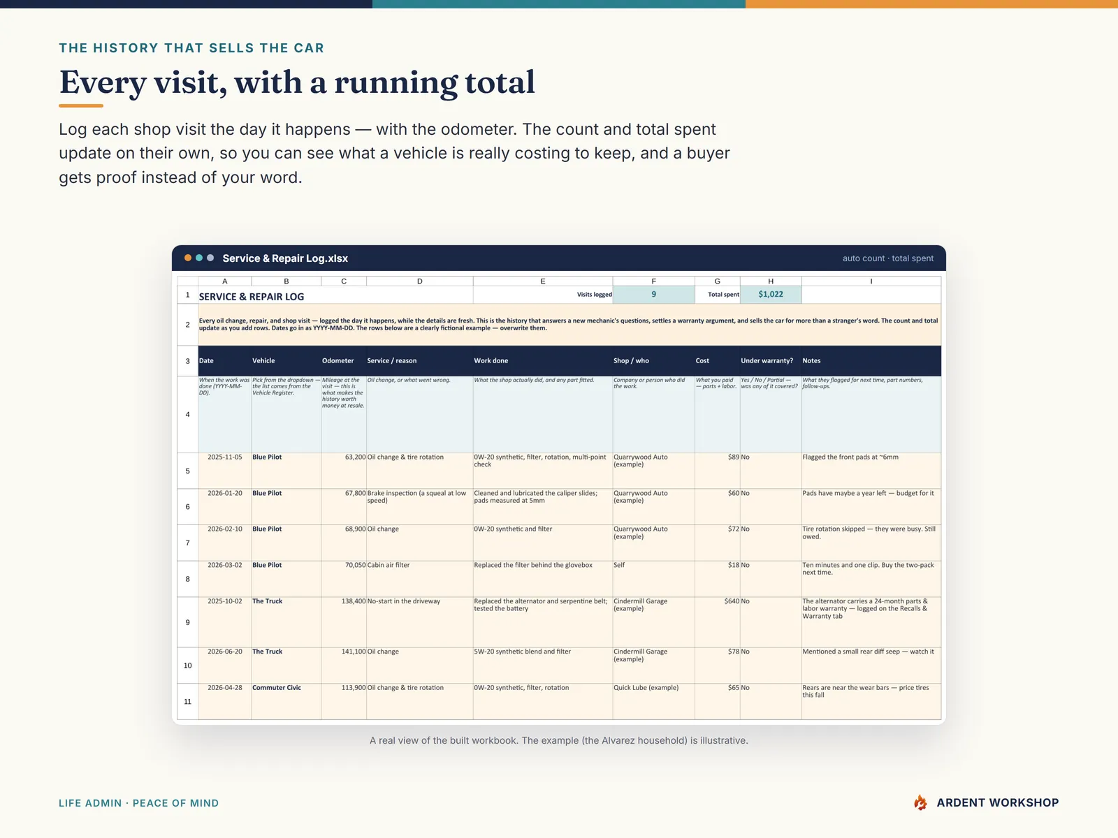This screenshot has width=1118, height=838.
Task: Click the Service & Repair Log.xlsx title
Action: coord(285,258)
